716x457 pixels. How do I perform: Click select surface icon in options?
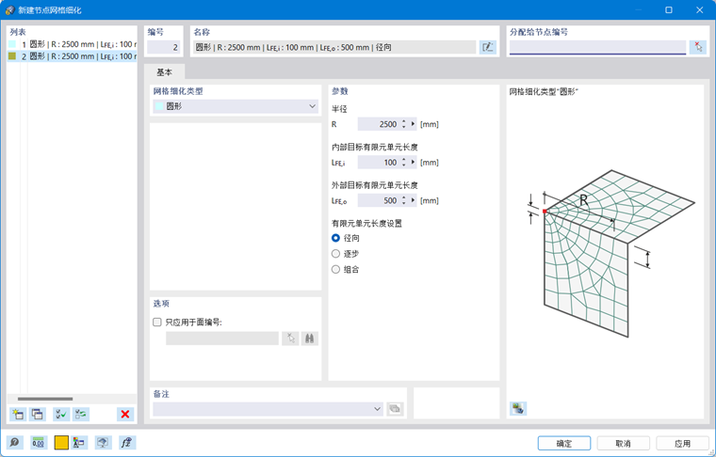pos(290,339)
